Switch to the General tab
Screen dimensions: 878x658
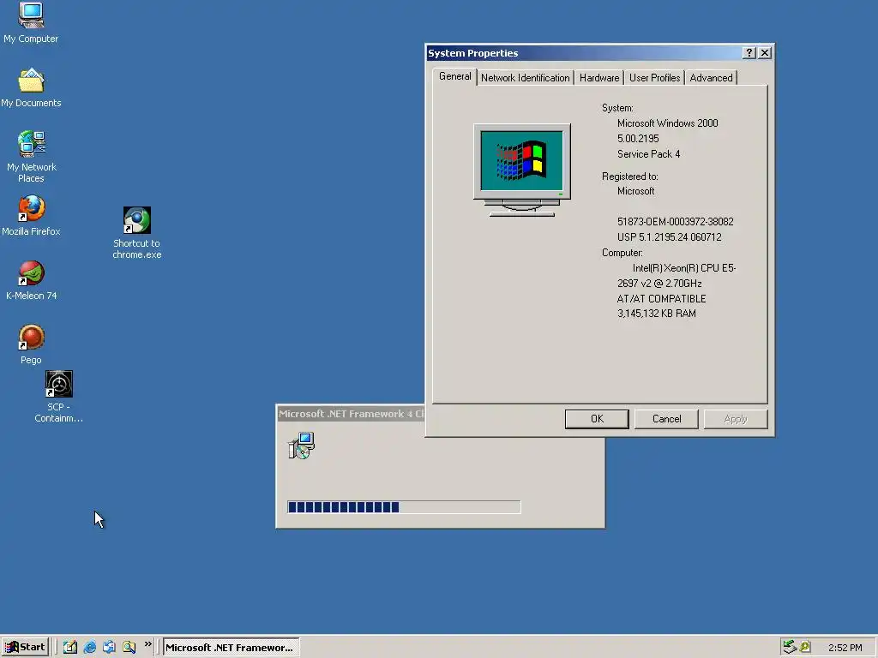click(x=454, y=76)
